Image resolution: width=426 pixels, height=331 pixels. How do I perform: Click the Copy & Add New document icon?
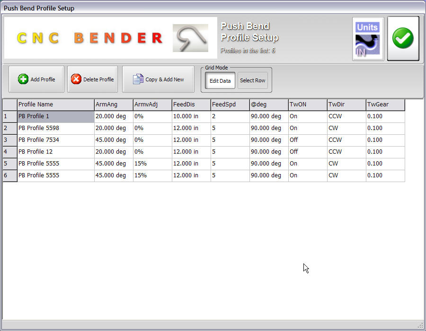coord(138,79)
